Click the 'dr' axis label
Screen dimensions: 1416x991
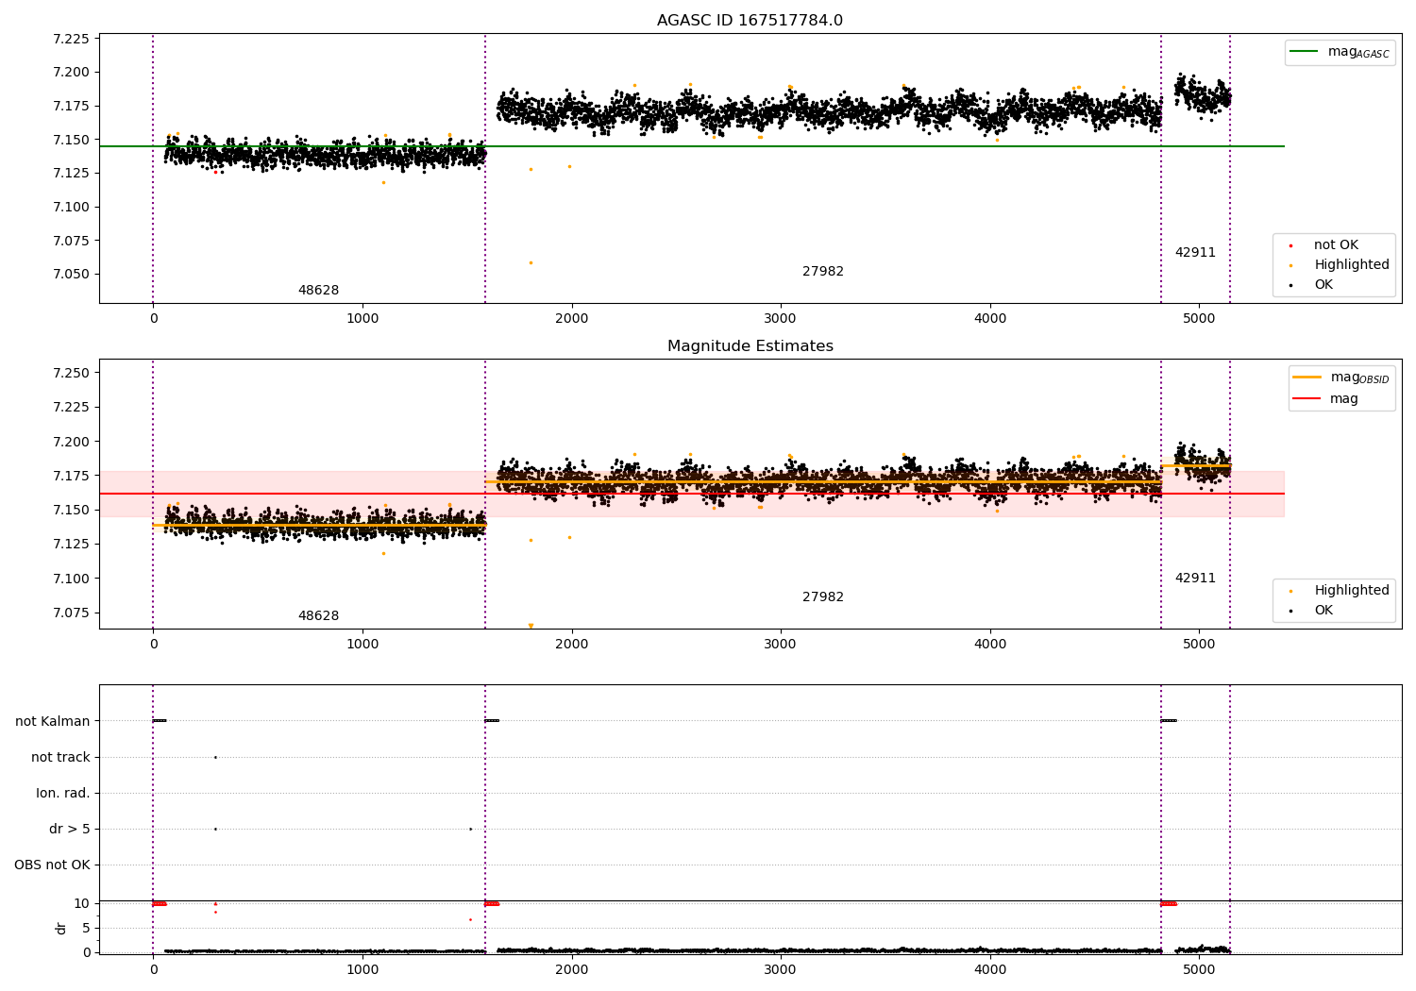coord(61,928)
